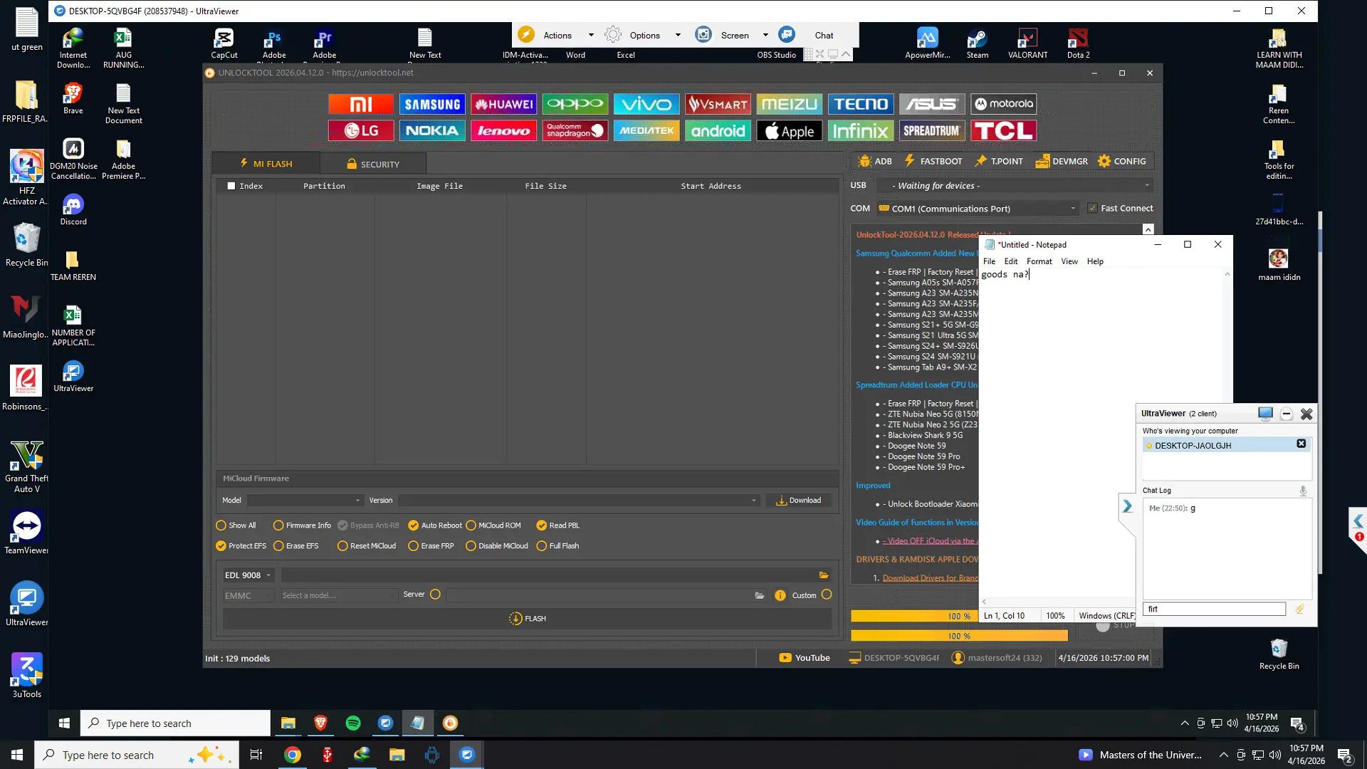Viewport: 1367px width, 769px height.
Task: Toggle the Fast Connect checkbox
Action: [x=1092, y=209]
